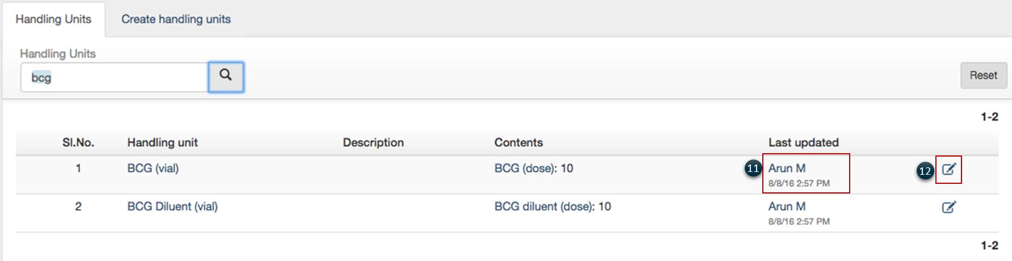1012x261 pixels.
Task: Click Arun M in the BCG (vial) row
Action: (787, 169)
